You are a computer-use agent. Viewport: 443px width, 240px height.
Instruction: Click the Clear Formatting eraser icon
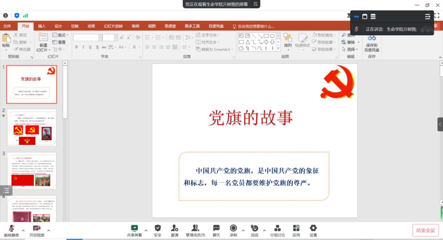click(138, 37)
